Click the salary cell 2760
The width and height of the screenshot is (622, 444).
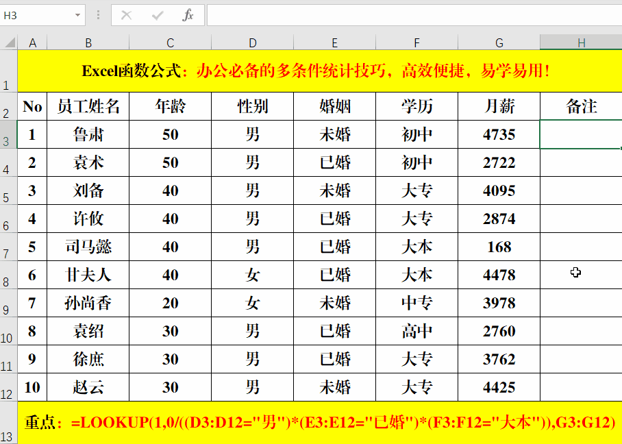tap(499, 331)
